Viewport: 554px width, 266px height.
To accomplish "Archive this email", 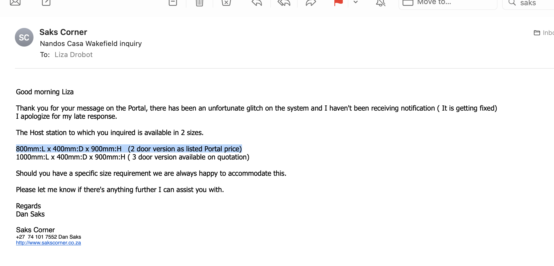I will (173, 2).
